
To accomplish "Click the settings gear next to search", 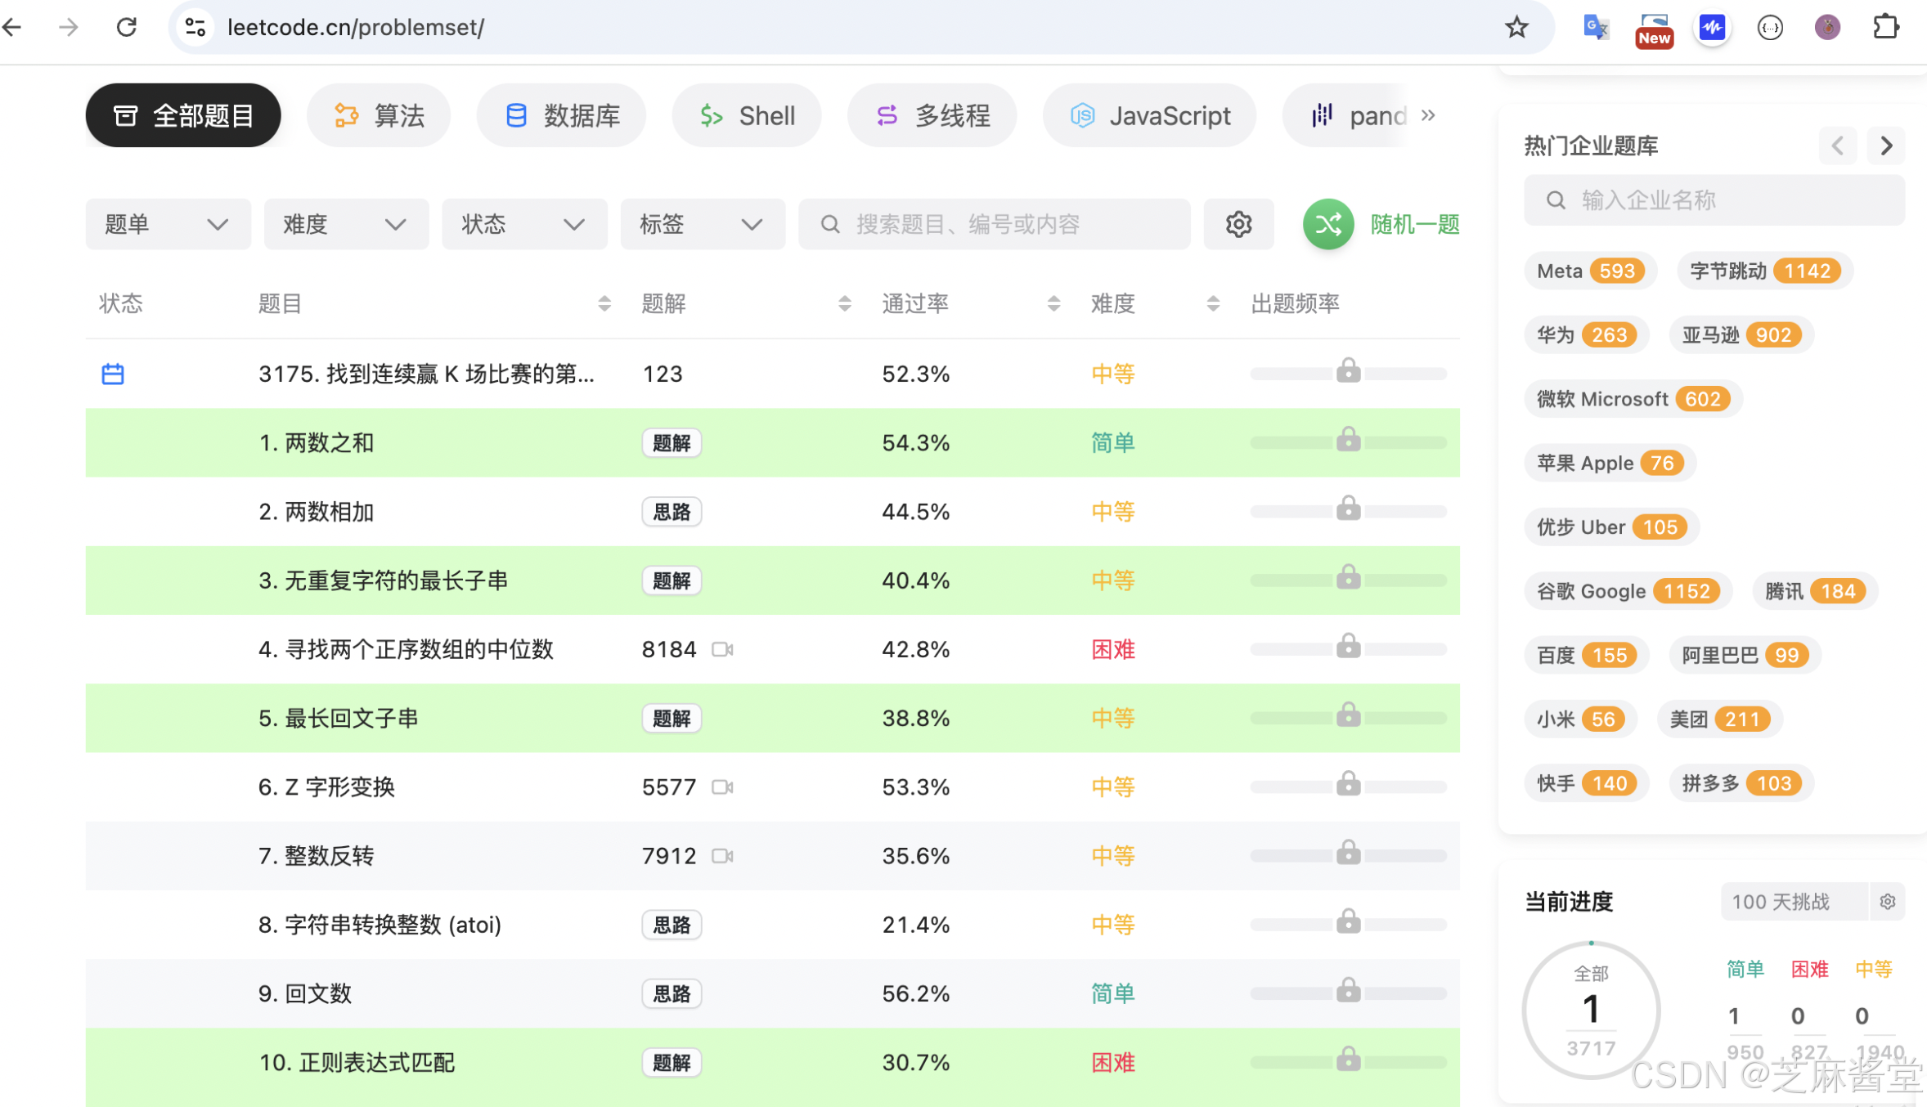I will tap(1238, 224).
